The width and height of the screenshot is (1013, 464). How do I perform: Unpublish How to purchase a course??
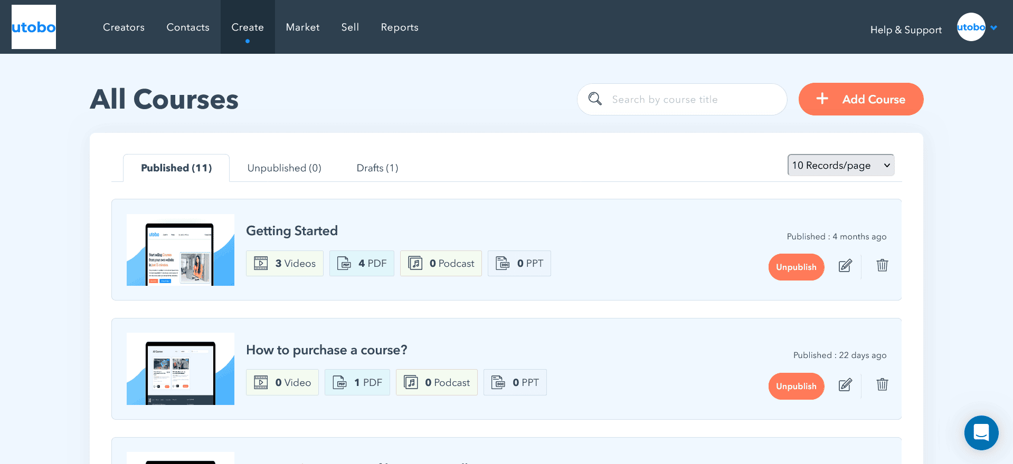[x=796, y=386]
